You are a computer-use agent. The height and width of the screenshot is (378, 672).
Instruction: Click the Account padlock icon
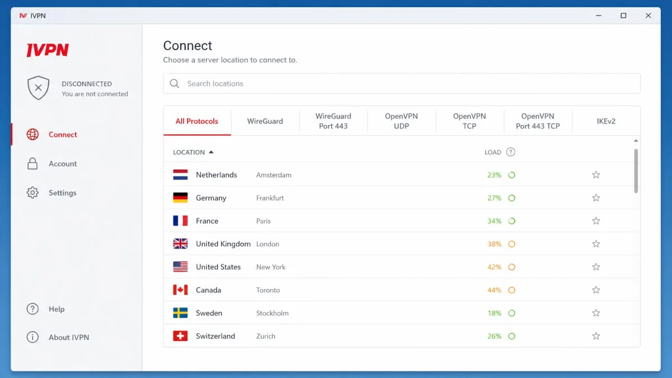coord(32,164)
